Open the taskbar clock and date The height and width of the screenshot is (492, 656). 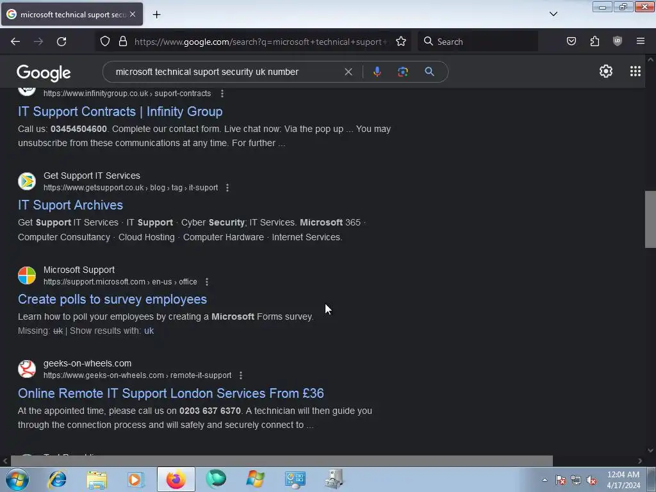pos(623,480)
